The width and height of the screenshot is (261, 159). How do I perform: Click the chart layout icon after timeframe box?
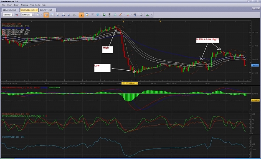38,15
